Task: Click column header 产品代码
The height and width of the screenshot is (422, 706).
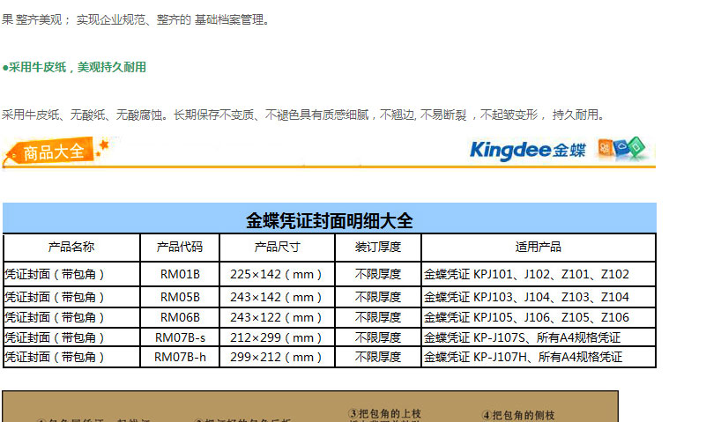Action: coord(179,247)
